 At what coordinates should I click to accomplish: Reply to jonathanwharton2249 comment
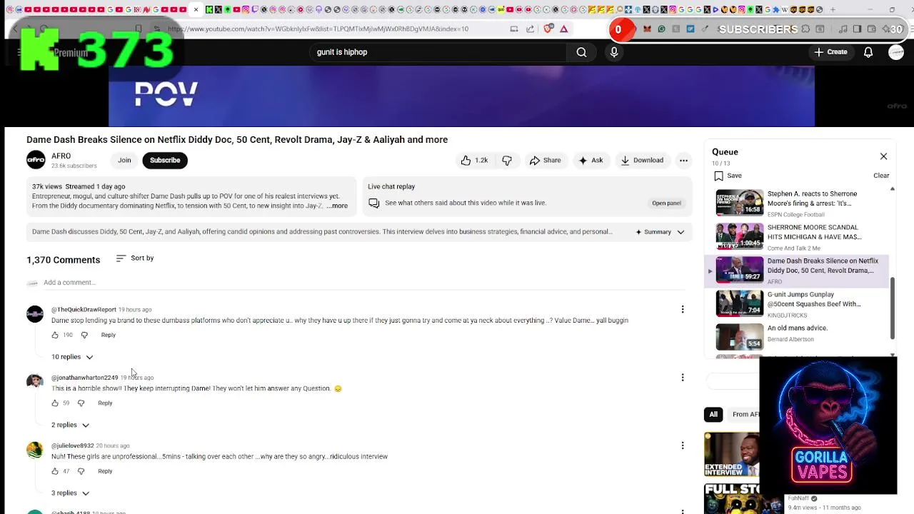(x=105, y=403)
